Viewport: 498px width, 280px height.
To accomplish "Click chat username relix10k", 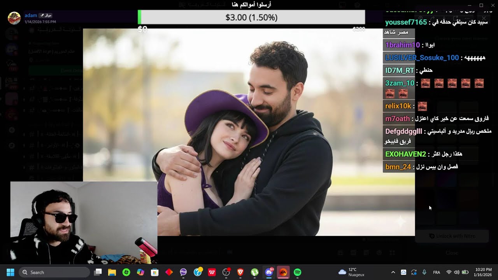I will click(x=398, y=106).
